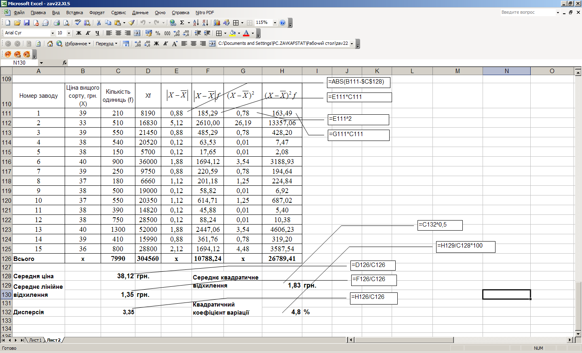Sort descending
The image size is (582, 353).
pyautogui.click(x=205, y=23)
